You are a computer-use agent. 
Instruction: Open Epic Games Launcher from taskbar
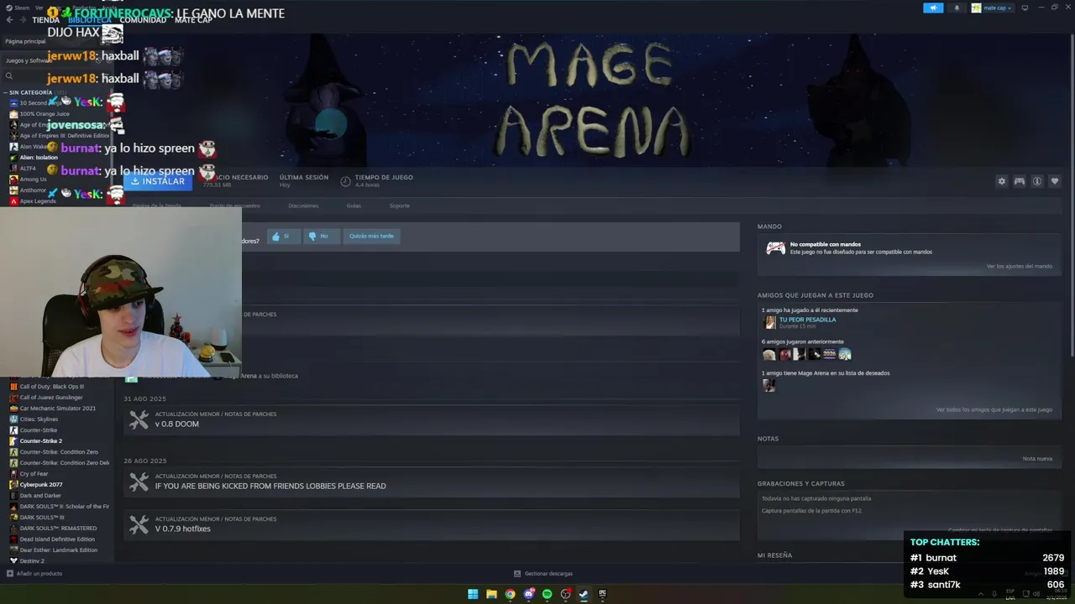[x=602, y=594]
